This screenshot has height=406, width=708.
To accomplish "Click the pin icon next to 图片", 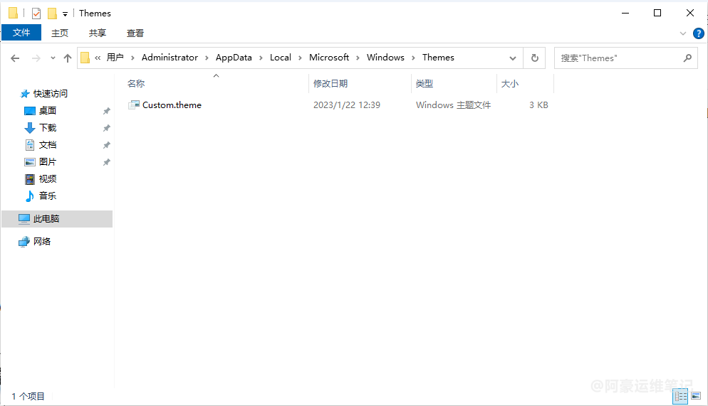I will (x=107, y=162).
